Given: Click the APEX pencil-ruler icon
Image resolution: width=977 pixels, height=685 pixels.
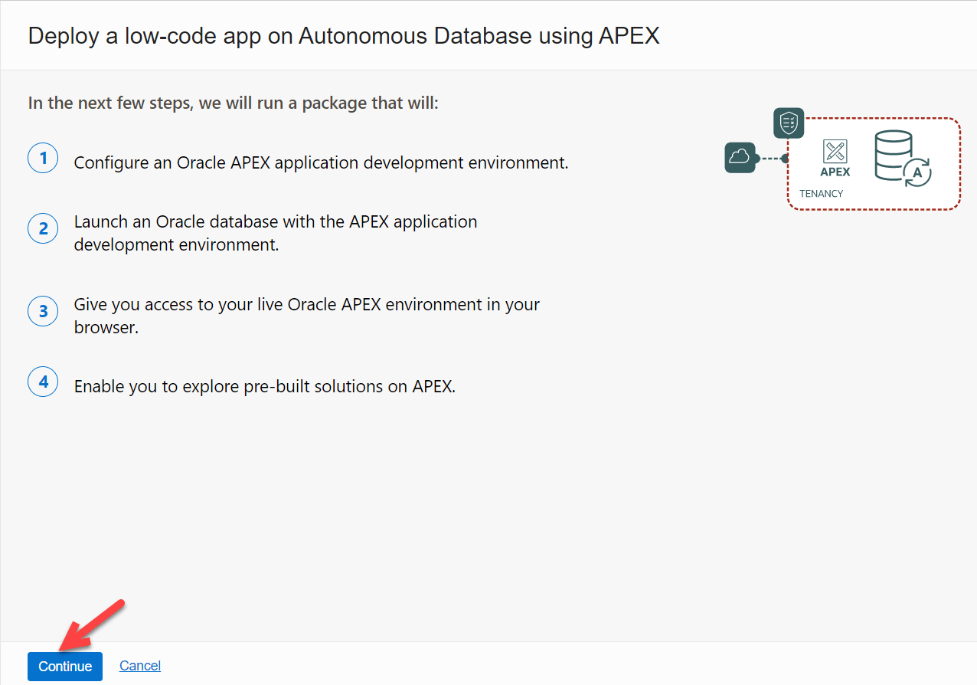Looking at the screenshot, I should [x=835, y=152].
